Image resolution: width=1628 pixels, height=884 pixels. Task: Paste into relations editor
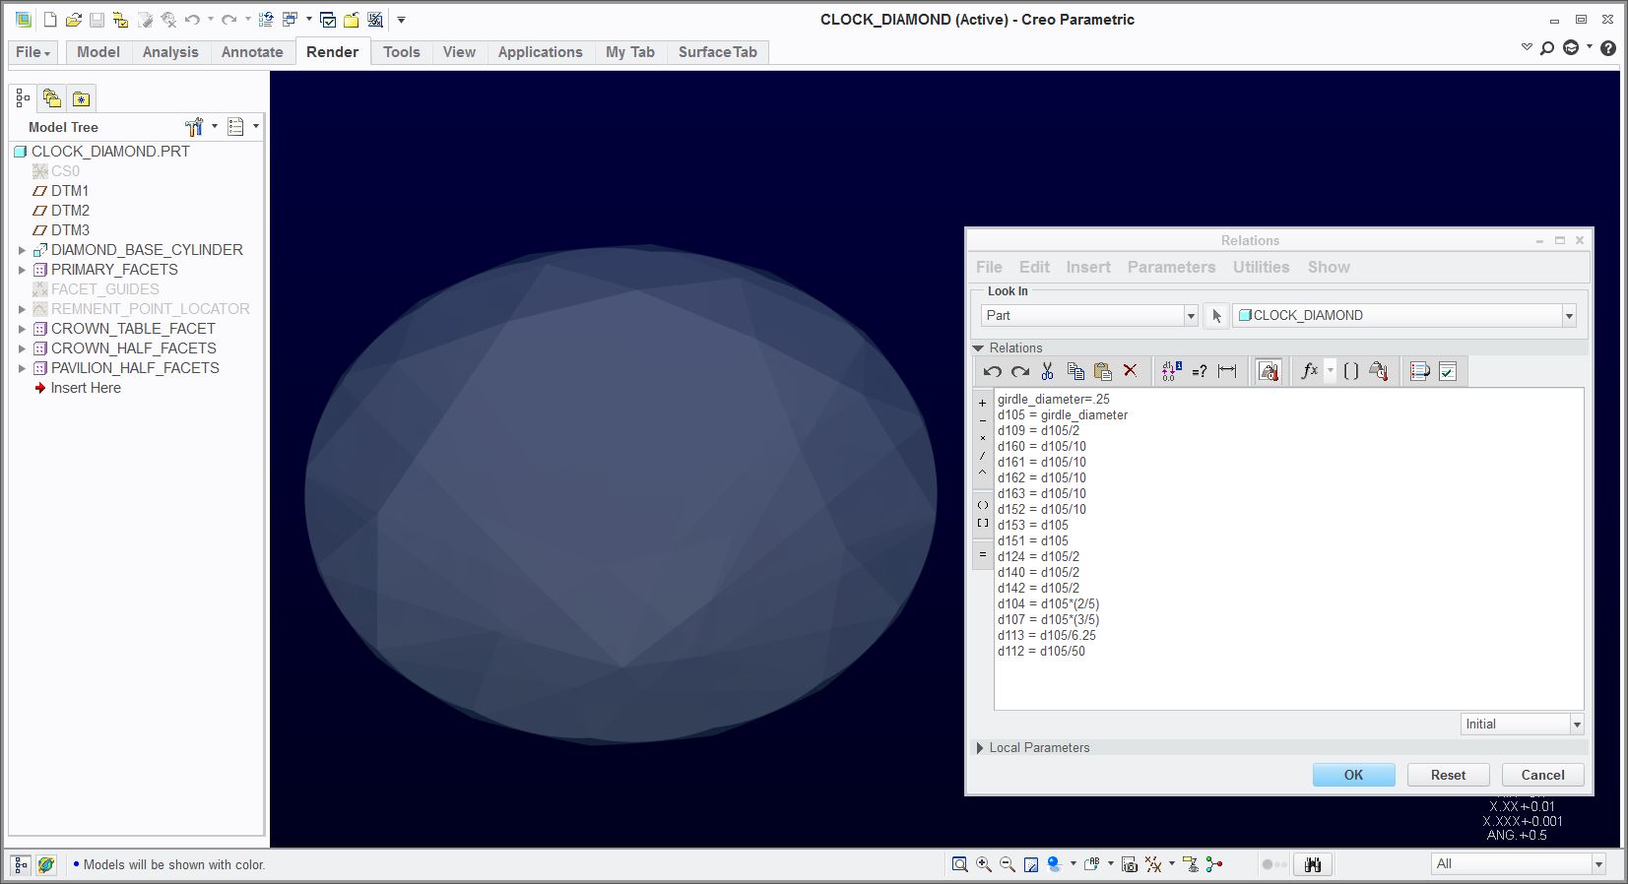click(x=1103, y=371)
